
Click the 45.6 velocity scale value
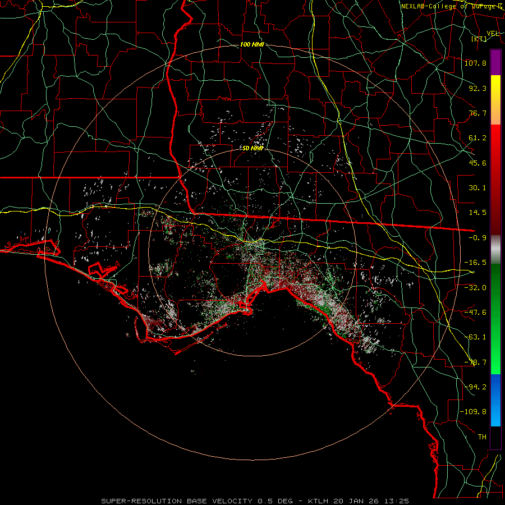(x=478, y=163)
